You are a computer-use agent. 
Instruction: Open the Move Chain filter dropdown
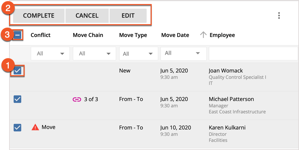click(94, 54)
